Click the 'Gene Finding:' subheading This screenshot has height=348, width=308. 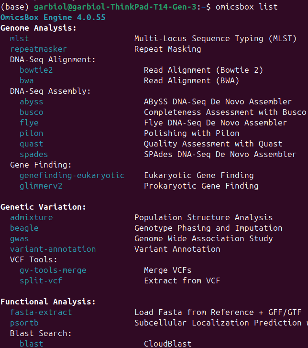(x=41, y=165)
